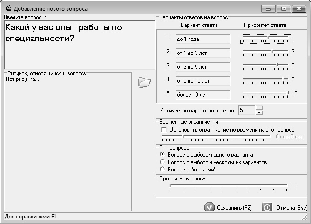Select single-choice question type radio button

[x=162, y=154]
